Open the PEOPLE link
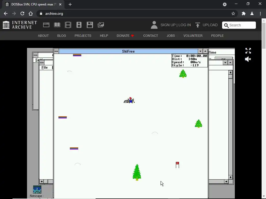This screenshot has width=266, height=199. pyautogui.click(x=217, y=36)
